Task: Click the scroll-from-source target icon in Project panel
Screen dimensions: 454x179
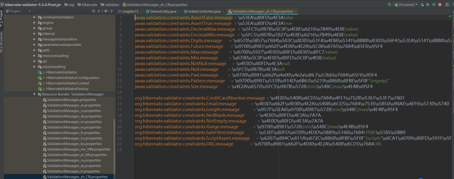Action: [94, 11]
